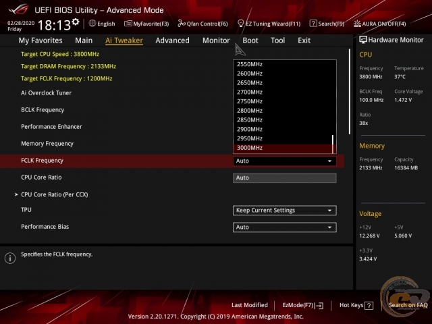Click CPU Core Ratio Auto field
The height and width of the screenshot is (324, 432).
[285, 178]
